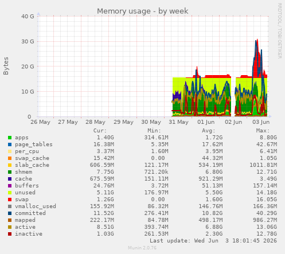Click the 27 May x-axis date label
The image size is (285, 254).
pos(68,122)
